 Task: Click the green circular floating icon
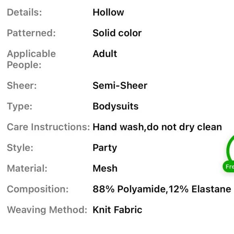(230, 148)
